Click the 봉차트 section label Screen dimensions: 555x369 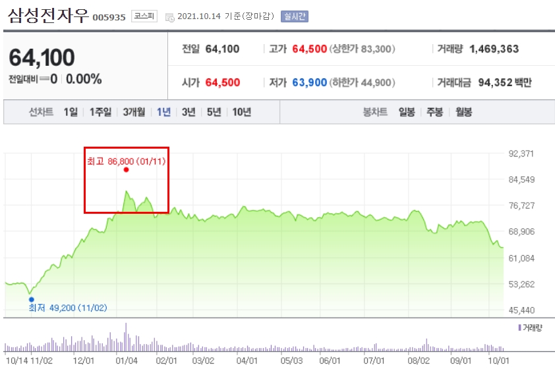(375, 112)
